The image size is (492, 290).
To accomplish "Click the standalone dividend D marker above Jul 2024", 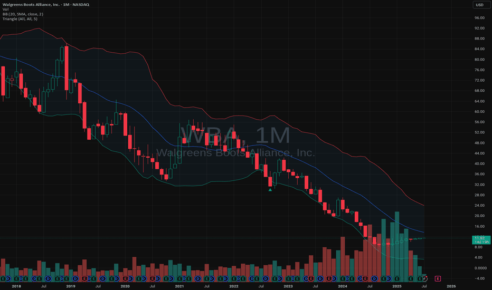I will coord(374,278).
